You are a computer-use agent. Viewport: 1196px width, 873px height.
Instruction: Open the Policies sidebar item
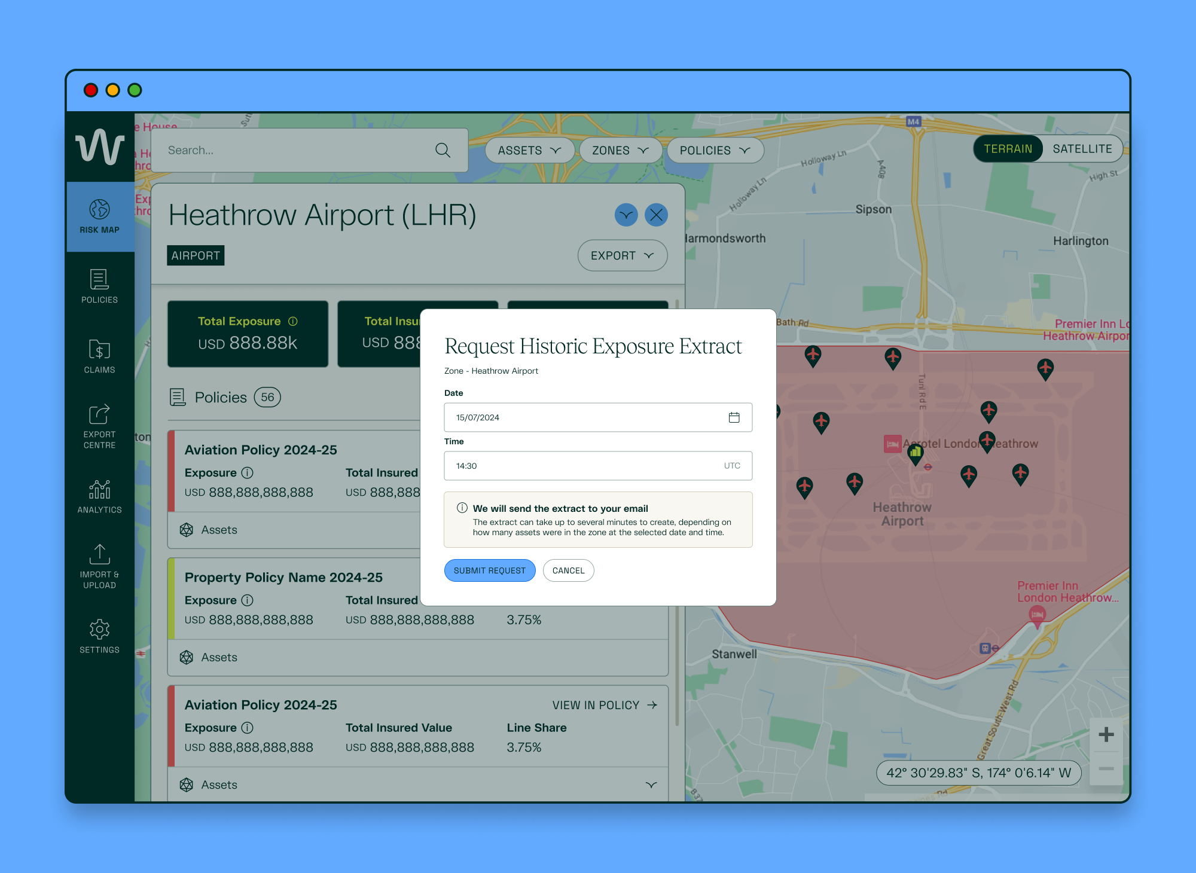pos(100,286)
